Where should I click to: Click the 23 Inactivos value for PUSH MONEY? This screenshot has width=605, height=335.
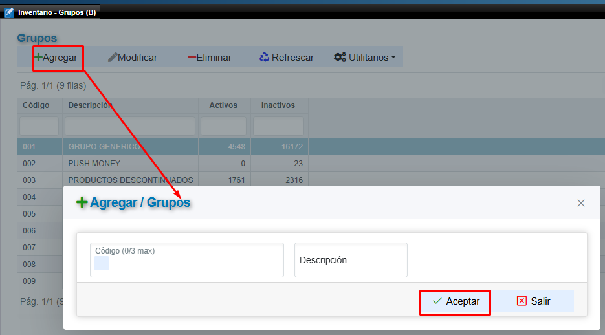[298, 164]
